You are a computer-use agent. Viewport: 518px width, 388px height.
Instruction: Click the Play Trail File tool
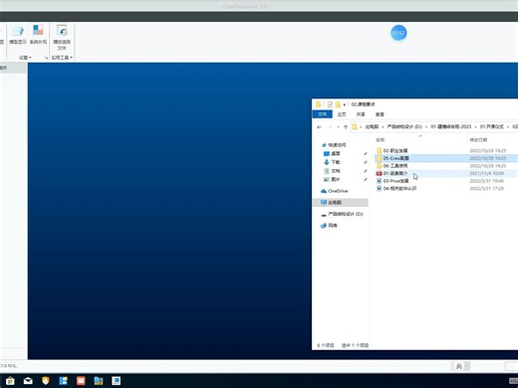click(62, 38)
